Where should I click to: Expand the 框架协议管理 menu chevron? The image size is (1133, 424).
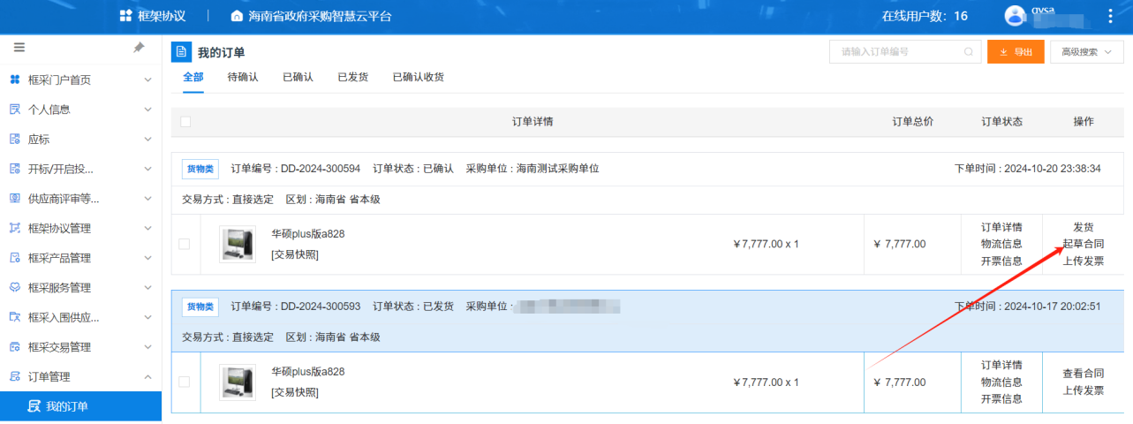147,228
